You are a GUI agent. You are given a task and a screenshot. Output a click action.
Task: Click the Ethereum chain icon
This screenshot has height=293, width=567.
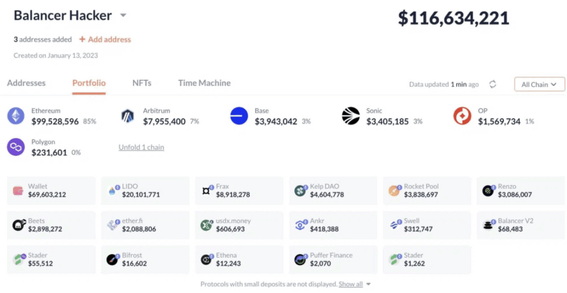[x=16, y=116]
